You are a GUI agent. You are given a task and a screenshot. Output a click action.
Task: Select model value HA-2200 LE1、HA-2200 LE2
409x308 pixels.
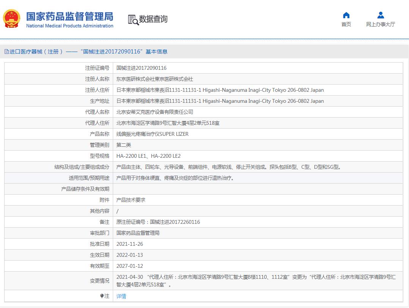pyautogui.click(x=148, y=156)
